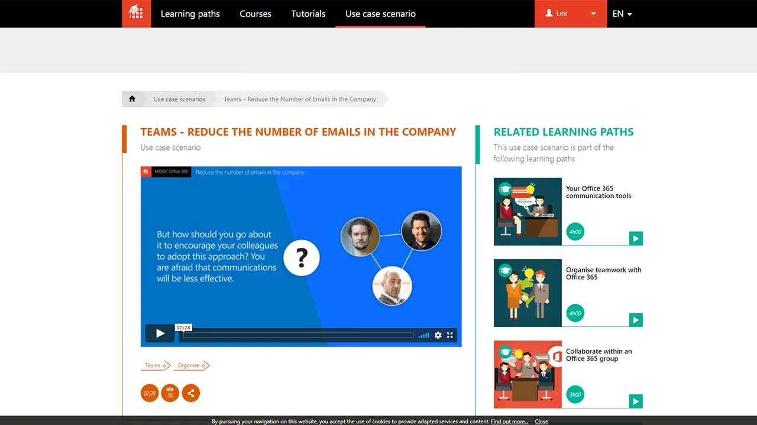Screen dimensions: 757x425
Task: Open the Tutorials menu
Action: pyautogui.click(x=308, y=14)
